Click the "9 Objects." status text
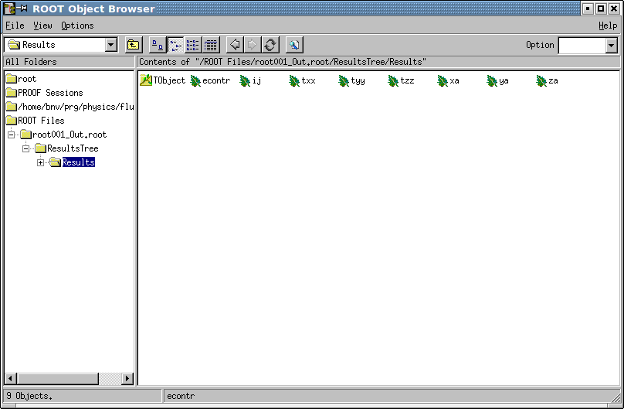Screen dimensions: 624x409 pyautogui.click(x=29, y=396)
